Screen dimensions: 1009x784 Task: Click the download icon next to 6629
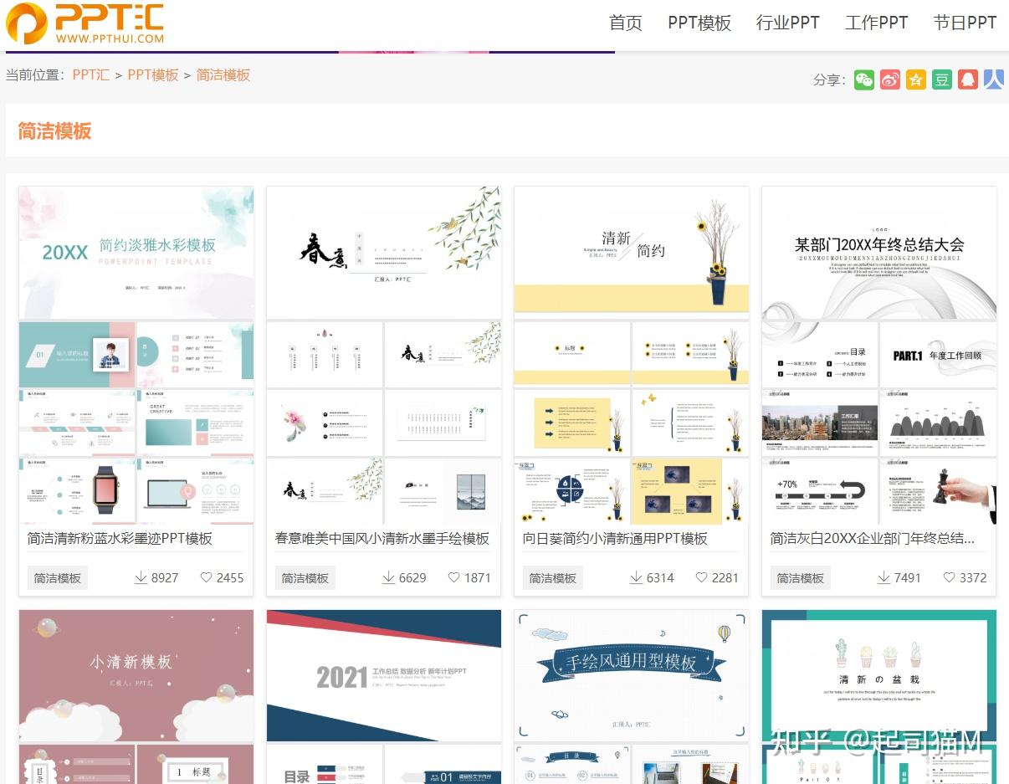387,577
